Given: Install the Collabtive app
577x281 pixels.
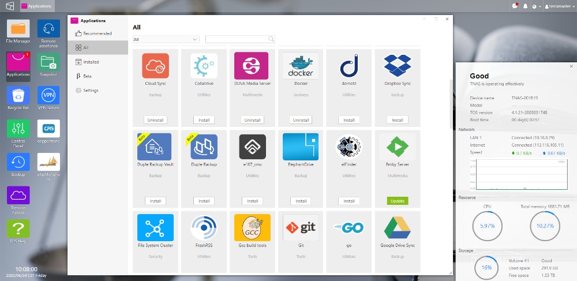Looking at the screenshot, I should pyautogui.click(x=204, y=120).
